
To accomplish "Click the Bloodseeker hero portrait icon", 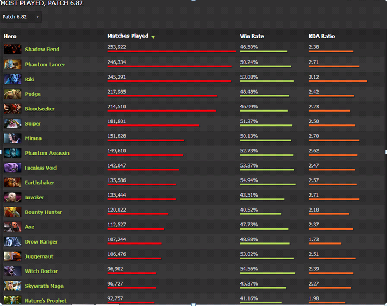I will [12, 109].
